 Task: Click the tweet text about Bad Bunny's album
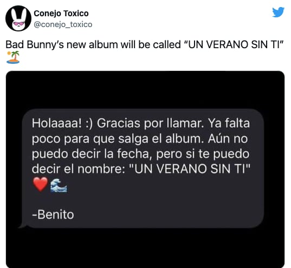click(144, 44)
